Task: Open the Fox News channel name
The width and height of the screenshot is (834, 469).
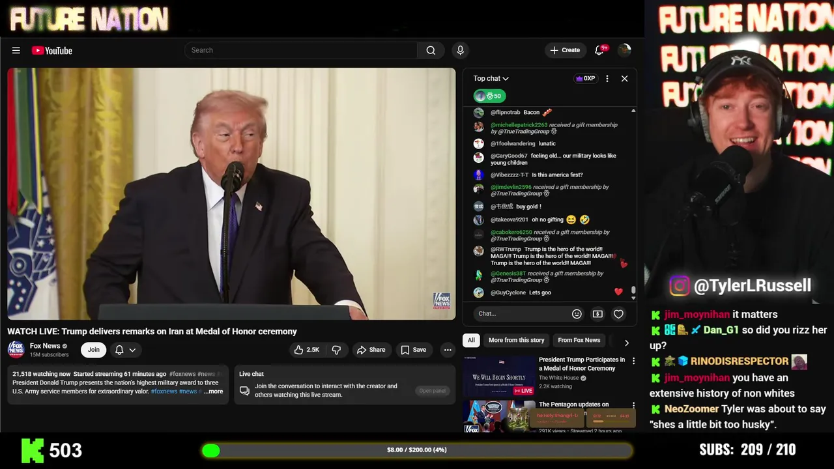Action: [x=45, y=346]
